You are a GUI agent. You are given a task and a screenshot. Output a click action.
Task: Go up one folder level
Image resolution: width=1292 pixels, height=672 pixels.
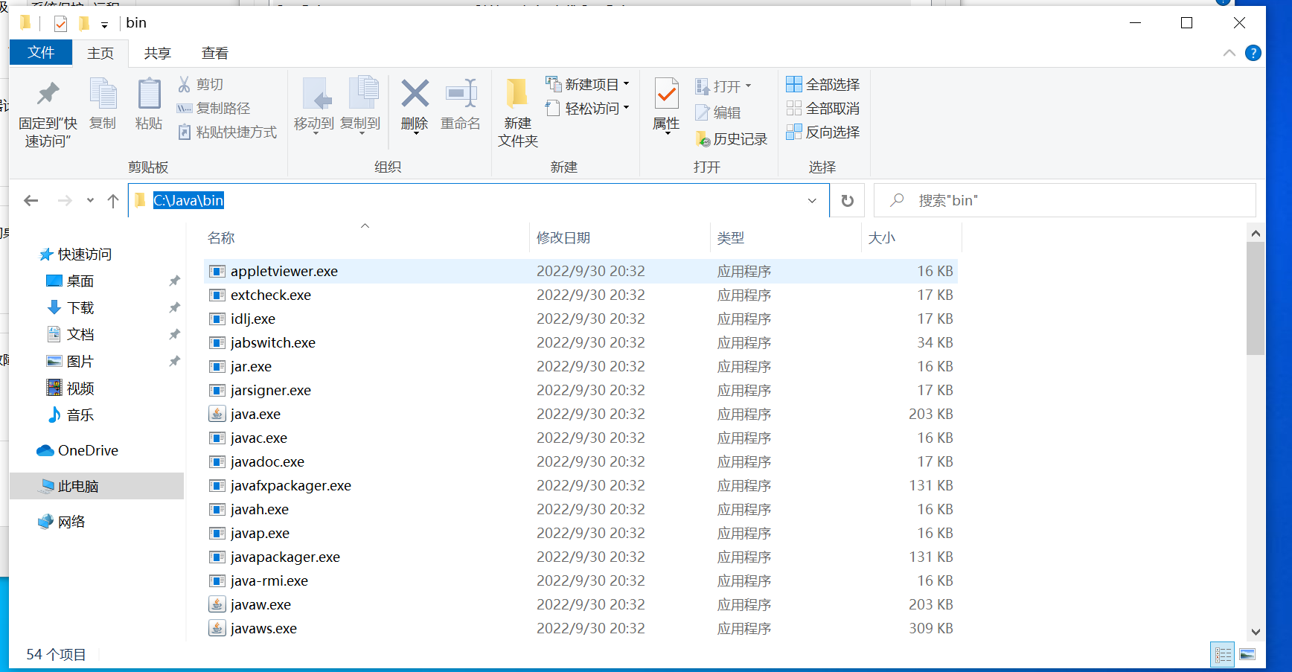pos(113,200)
